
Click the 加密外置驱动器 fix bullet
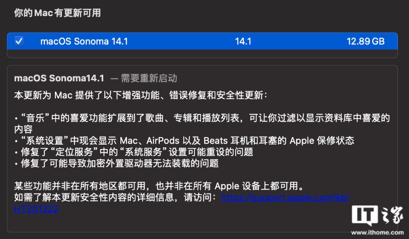[x=116, y=163]
